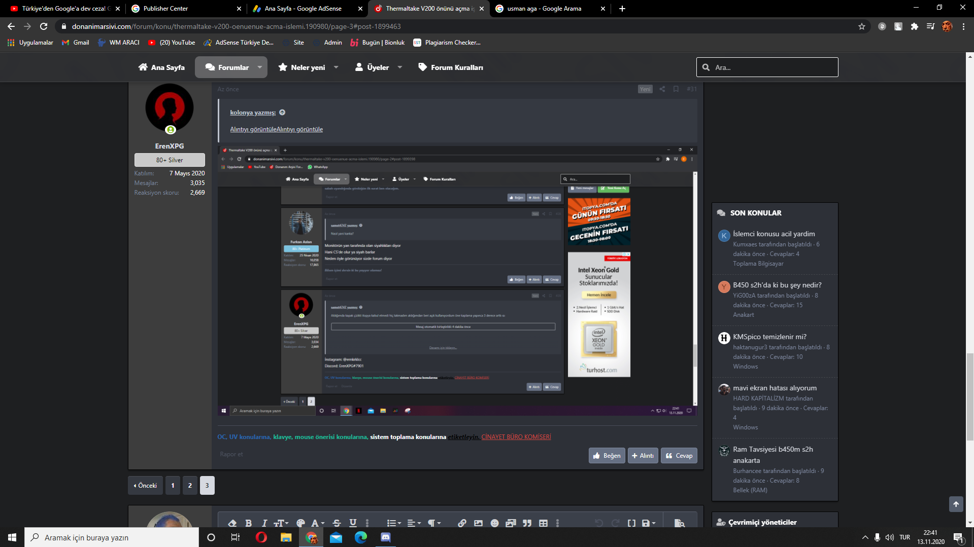
Task: Click the eraser remove-formatting icon in editor
Action: [232, 523]
